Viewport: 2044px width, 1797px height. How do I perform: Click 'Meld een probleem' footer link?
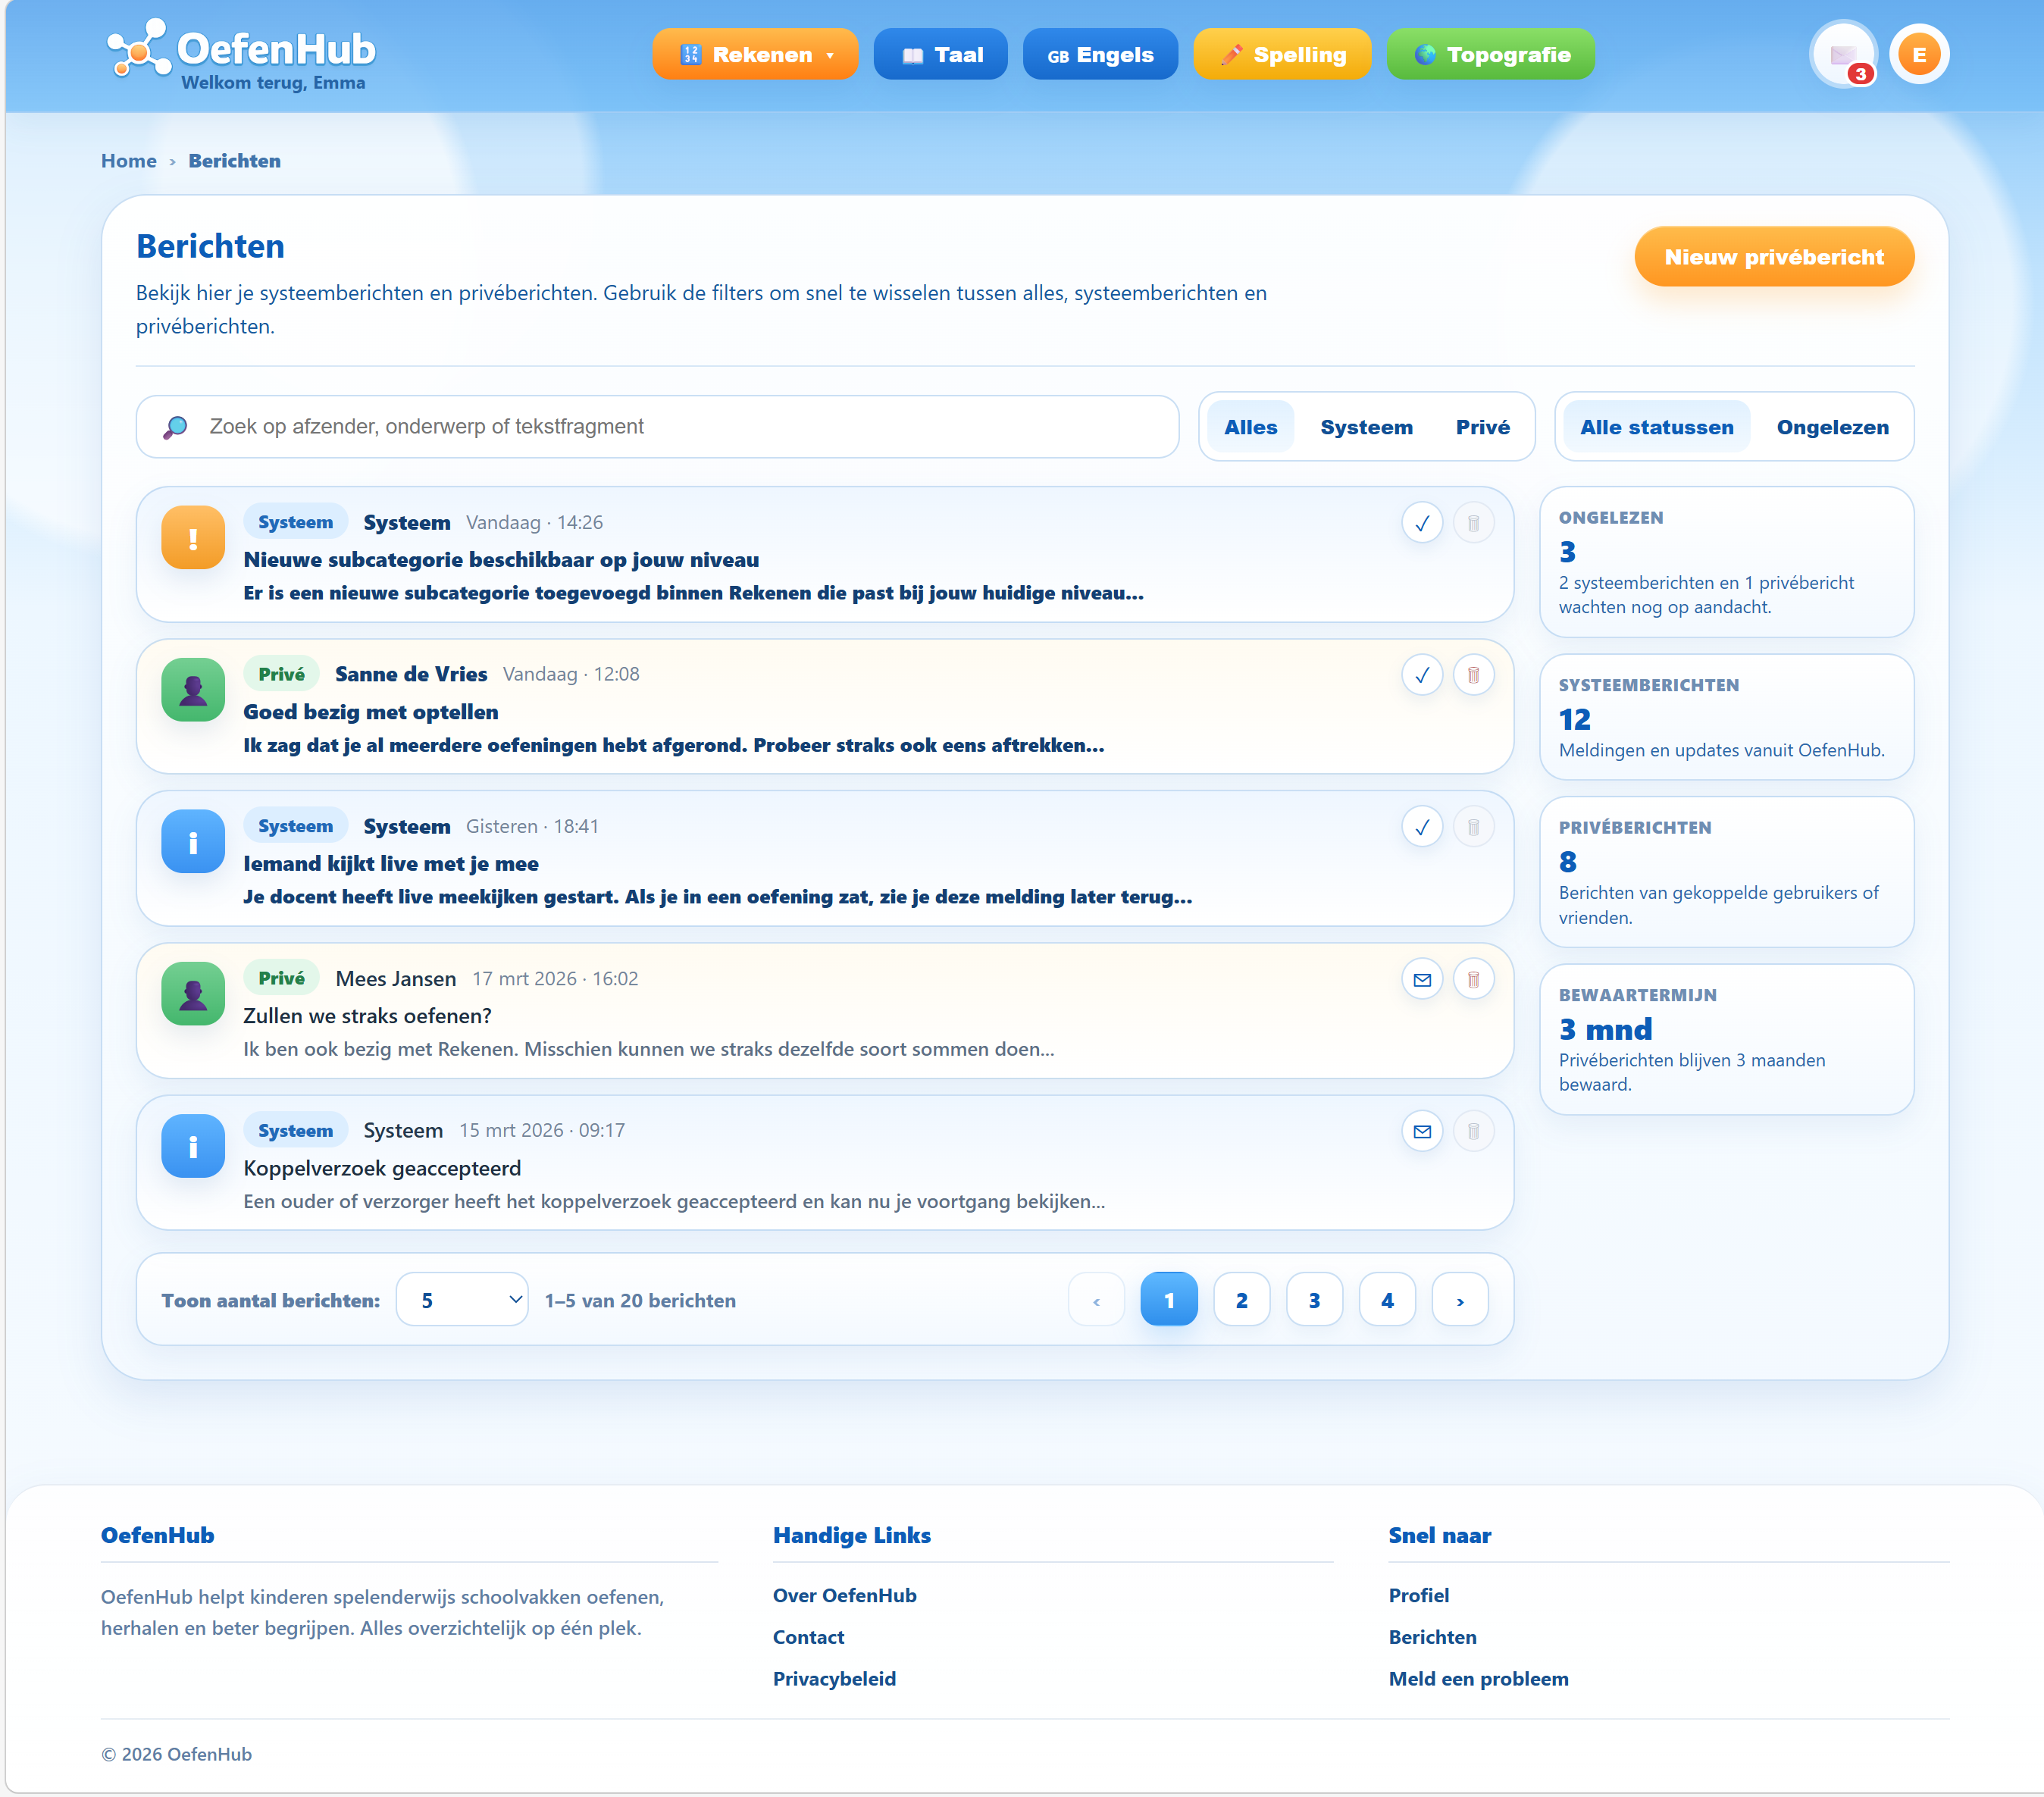[x=1478, y=1679]
